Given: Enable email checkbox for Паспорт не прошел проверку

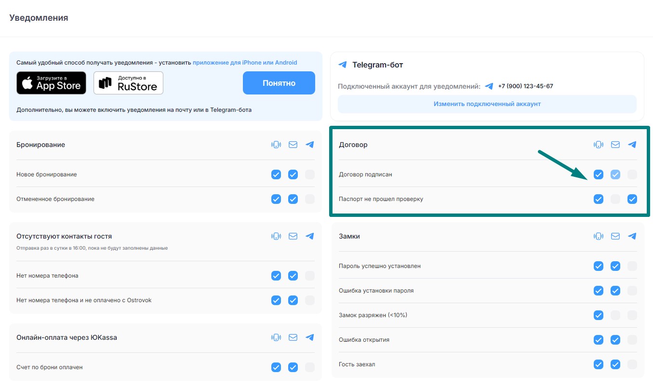Looking at the screenshot, I should click(615, 199).
